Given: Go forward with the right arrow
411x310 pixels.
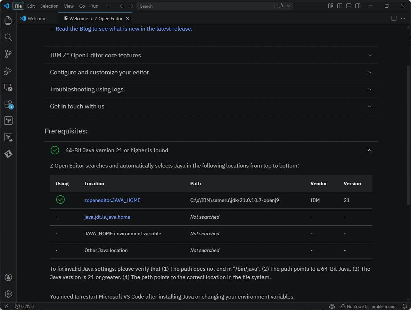Looking at the screenshot, I should click(131, 6).
